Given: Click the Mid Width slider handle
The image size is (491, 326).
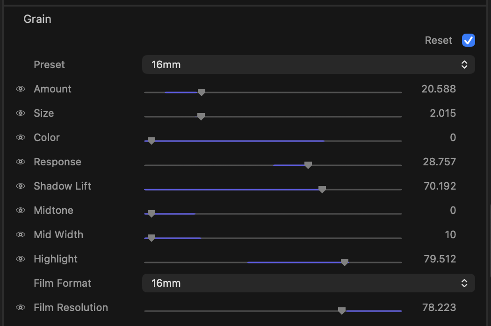Looking at the screenshot, I should 151,238.
